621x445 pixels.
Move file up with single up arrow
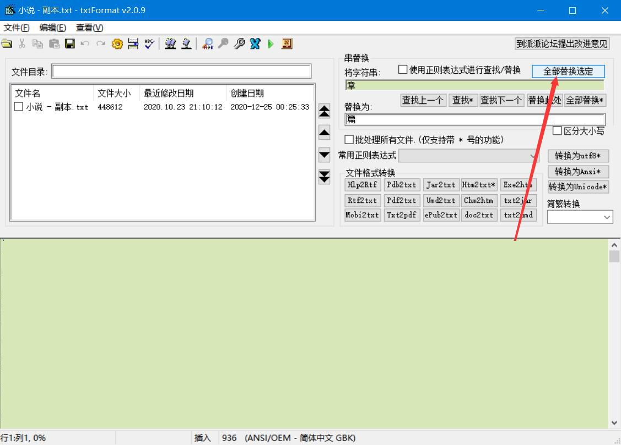(325, 133)
